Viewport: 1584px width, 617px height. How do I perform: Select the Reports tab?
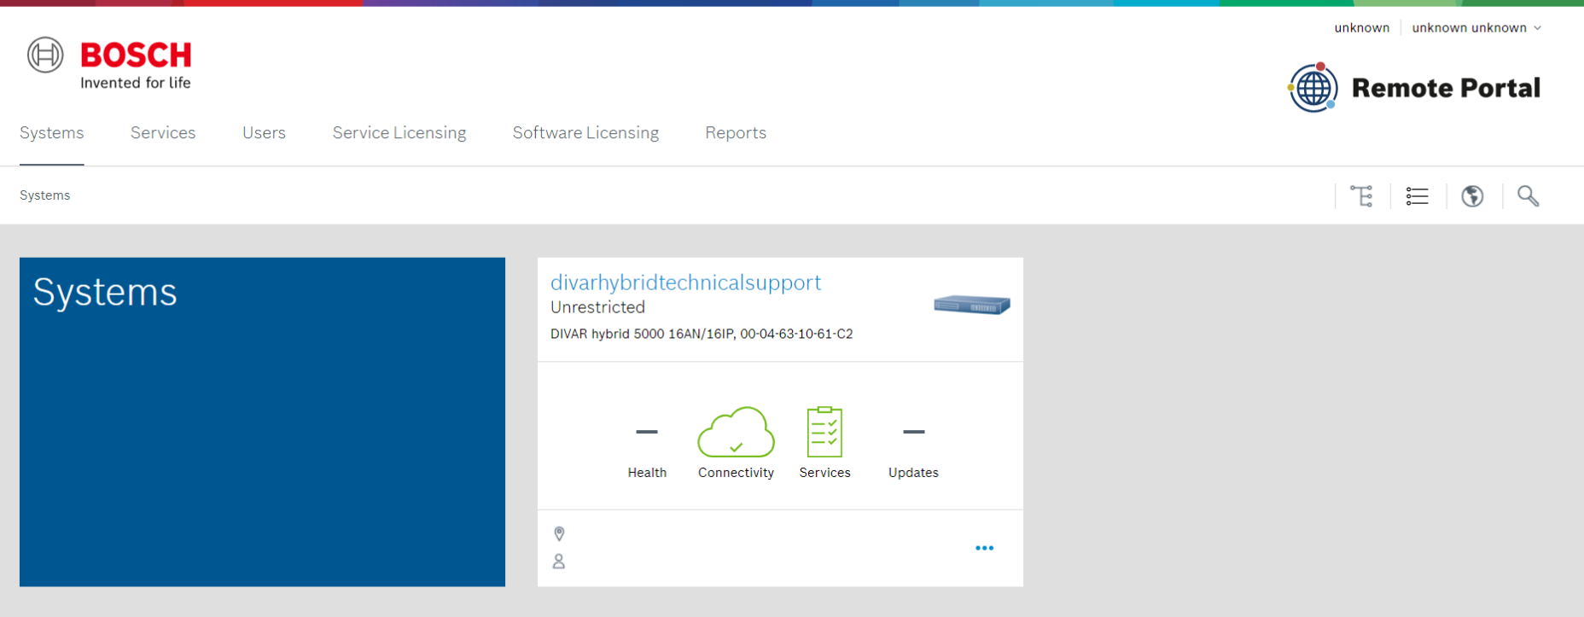736,133
